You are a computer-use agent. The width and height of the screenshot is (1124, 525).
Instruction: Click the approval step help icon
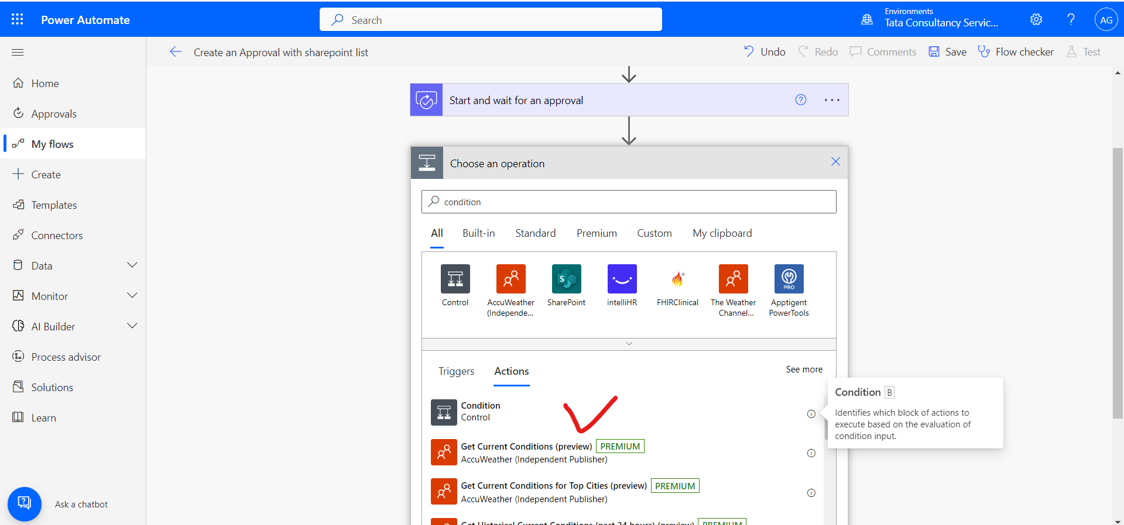(800, 100)
